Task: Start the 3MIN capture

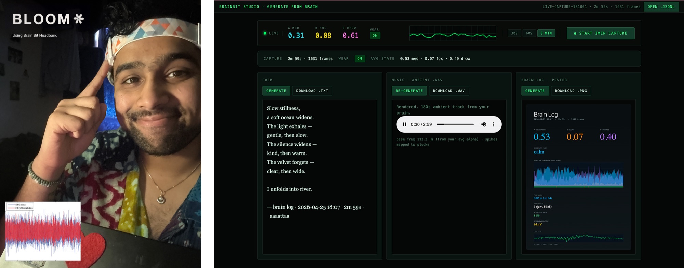Action: point(601,33)
